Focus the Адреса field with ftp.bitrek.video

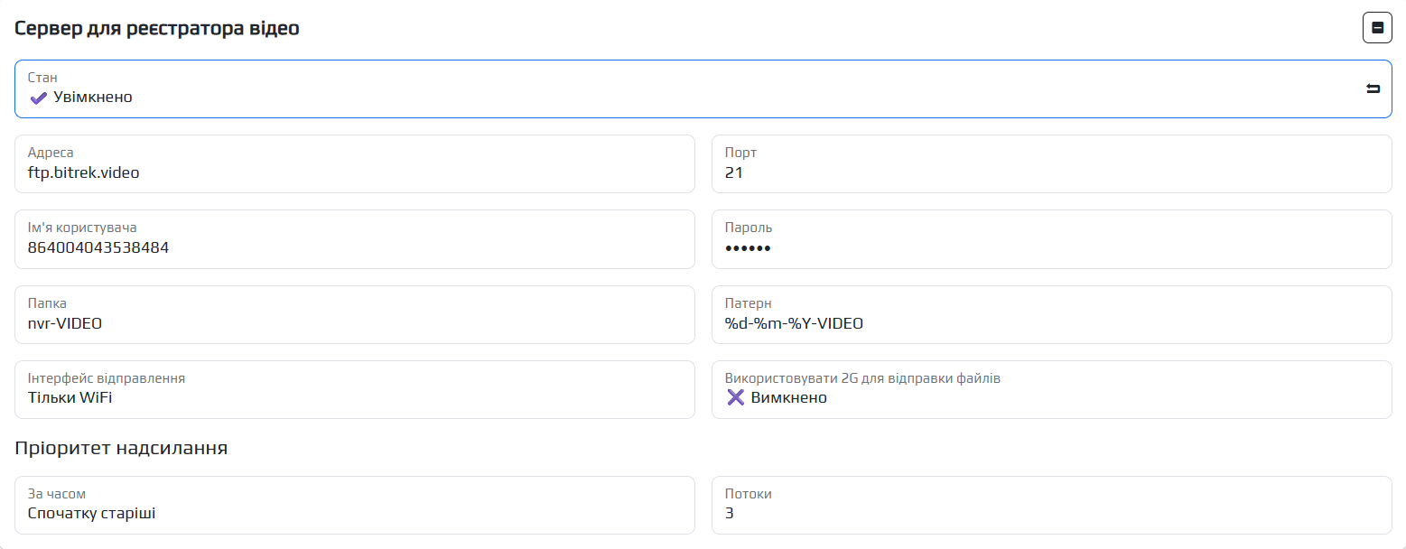coord(354,172)
